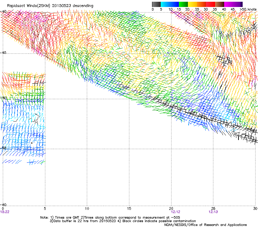Click the '0' label under the color bar

(153, 9)
